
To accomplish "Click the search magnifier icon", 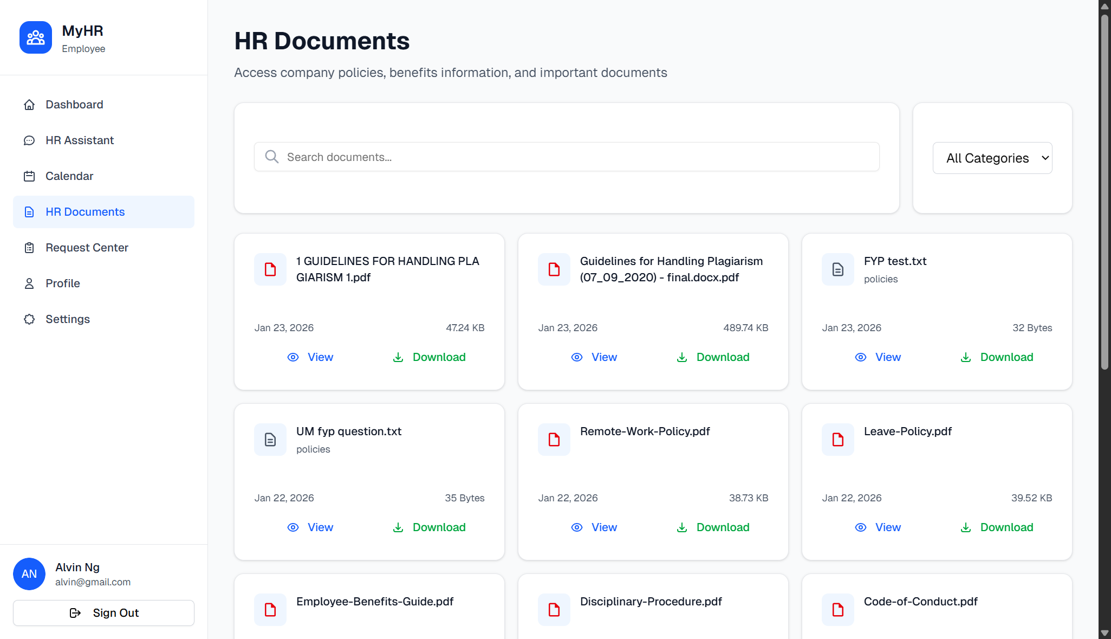I will (x=271, y=157).
